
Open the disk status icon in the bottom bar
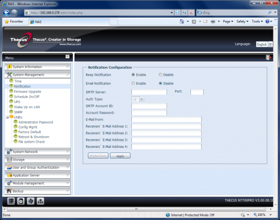(x=21, y=201)
